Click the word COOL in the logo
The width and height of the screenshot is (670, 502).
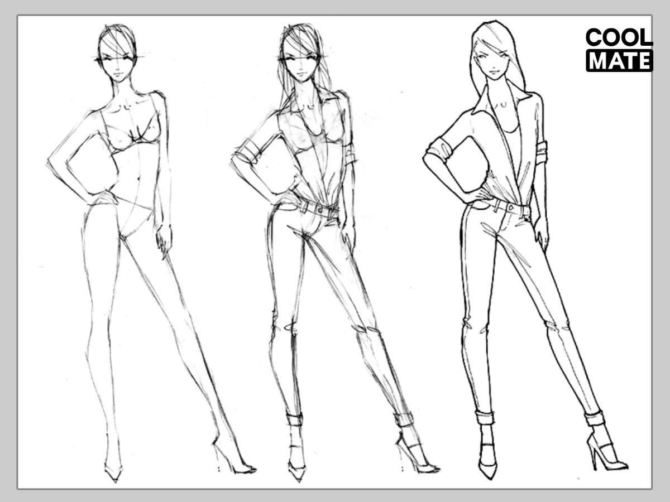click(x=619, y=38)
